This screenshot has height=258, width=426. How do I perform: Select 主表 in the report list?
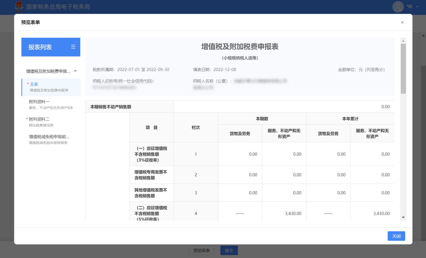coord(34,84)
